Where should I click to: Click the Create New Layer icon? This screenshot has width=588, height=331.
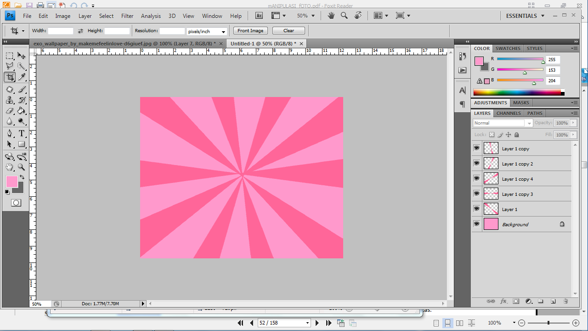pos(553,302)
